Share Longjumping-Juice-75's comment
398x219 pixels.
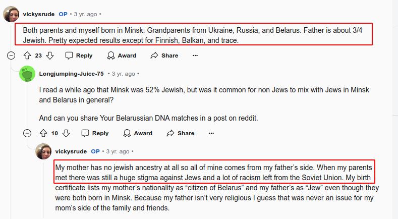181,133
